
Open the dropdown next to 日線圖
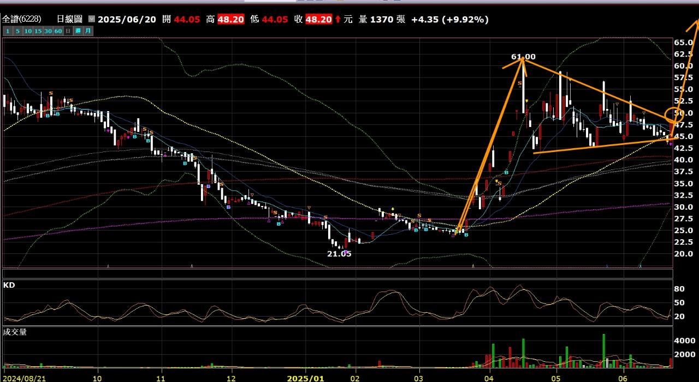pos(91,19)
